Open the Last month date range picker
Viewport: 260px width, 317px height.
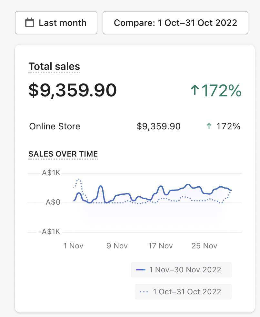tap(56, 23)
